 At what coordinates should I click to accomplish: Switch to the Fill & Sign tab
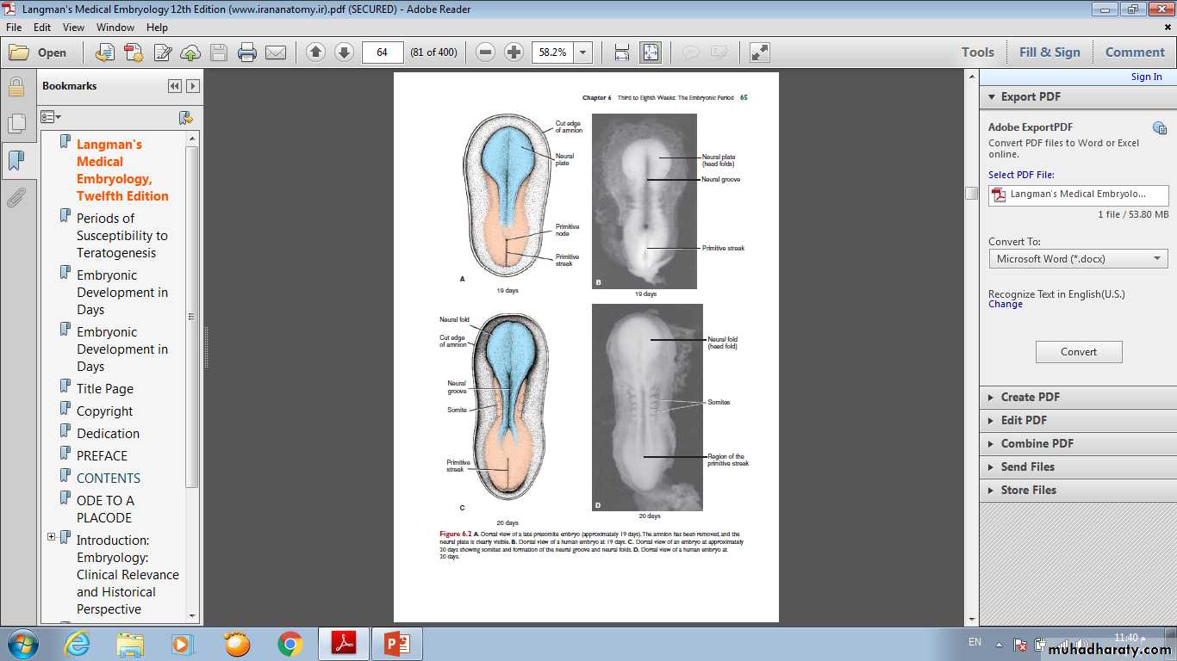coord(1049,53)
